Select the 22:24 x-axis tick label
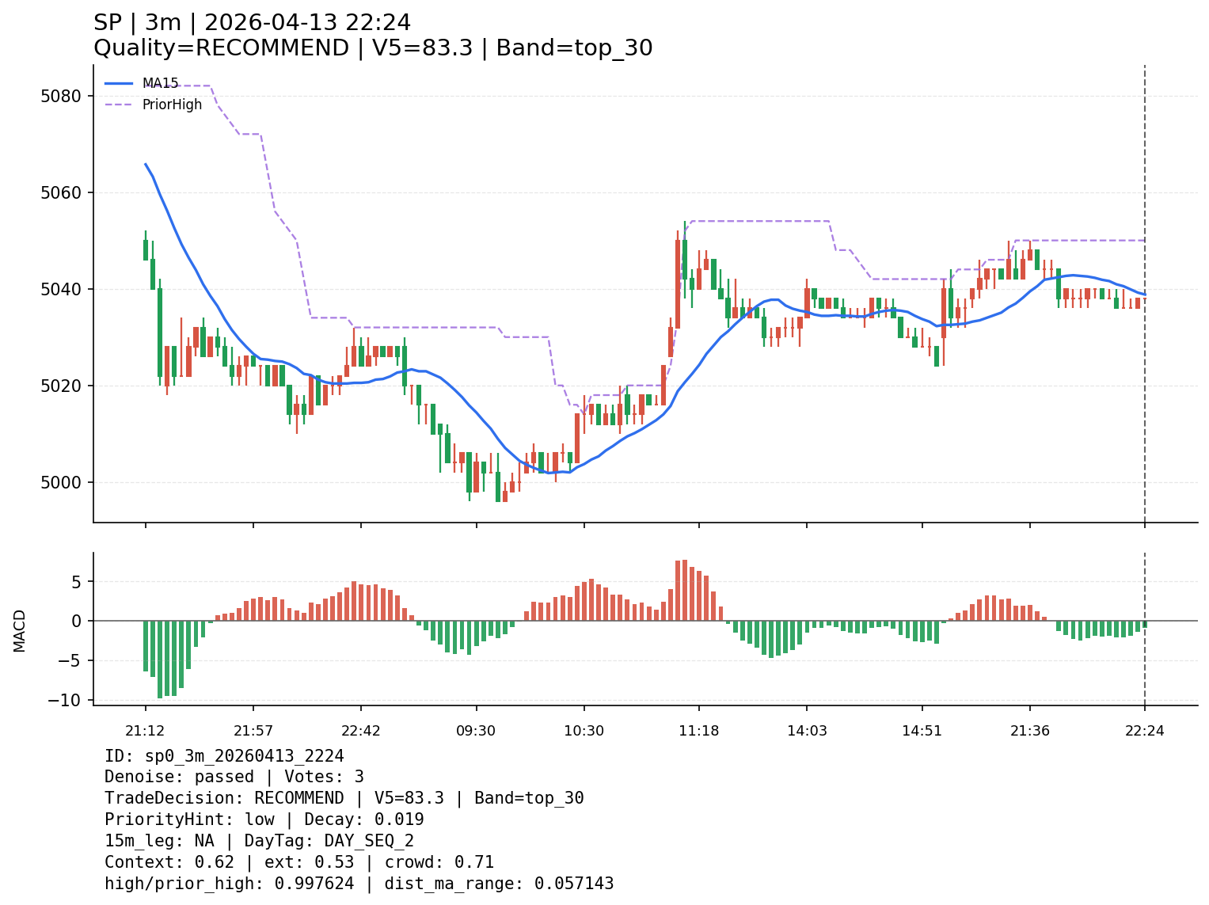The height and width of the screenshot is (905, 1209). [x=1144, y=731]
